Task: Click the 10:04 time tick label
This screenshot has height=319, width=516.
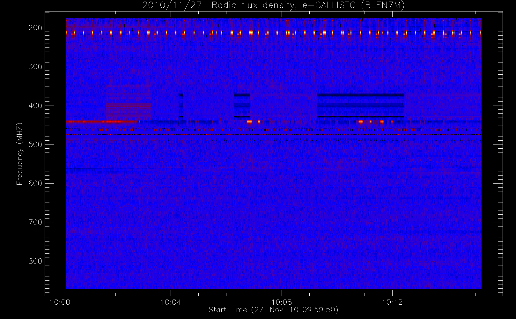Action: click(x=171, y=302)
